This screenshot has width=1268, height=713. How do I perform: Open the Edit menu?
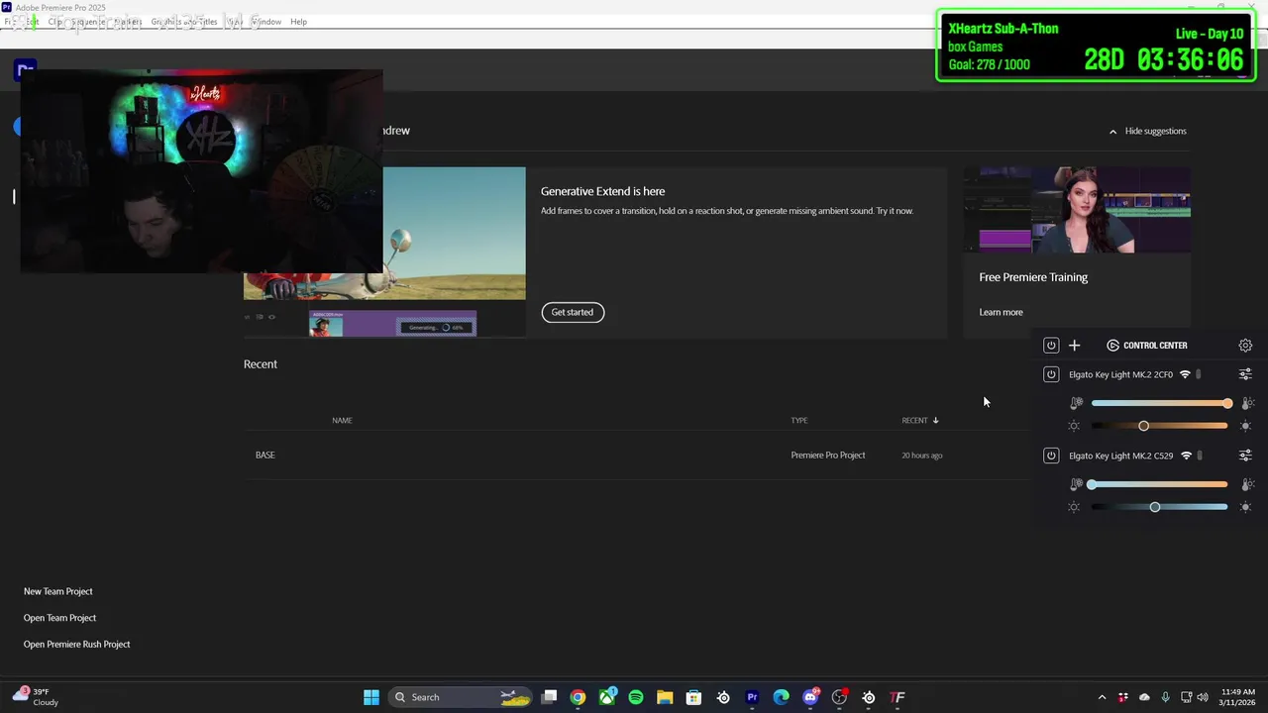tap(33, 21)
